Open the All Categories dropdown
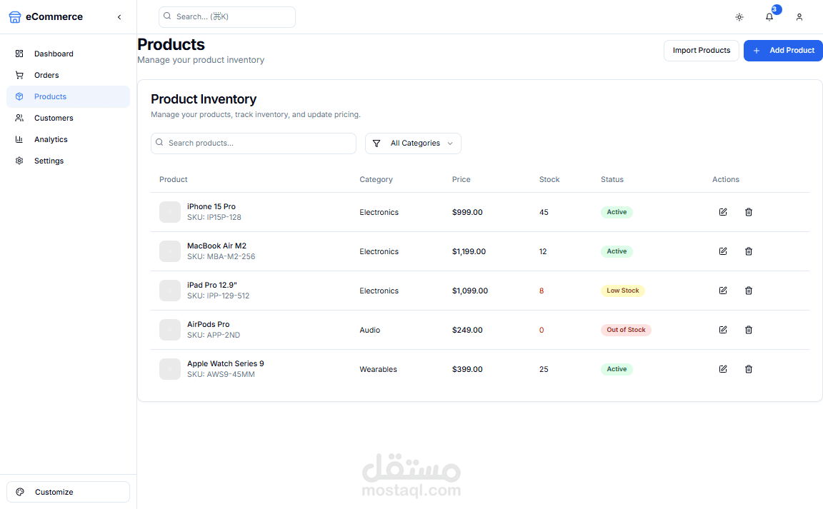Viewport: 823px width, 509px height. pos(413,143)
